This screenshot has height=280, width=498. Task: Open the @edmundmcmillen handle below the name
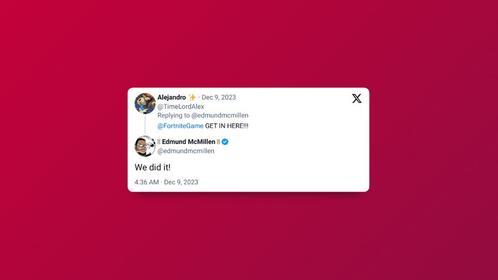click(x=186, y=151)
